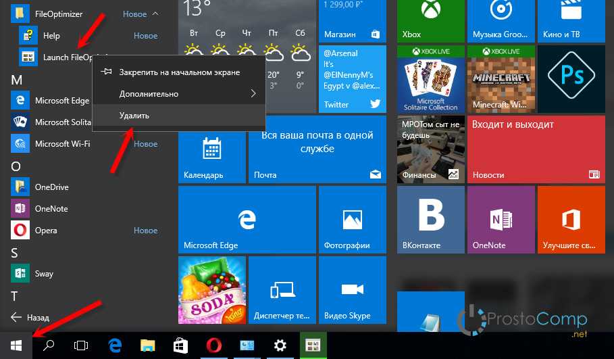Open the taskbar search magnifier icon
The width and height of the screenshot is (614, 359).
[x=49, y=345]
